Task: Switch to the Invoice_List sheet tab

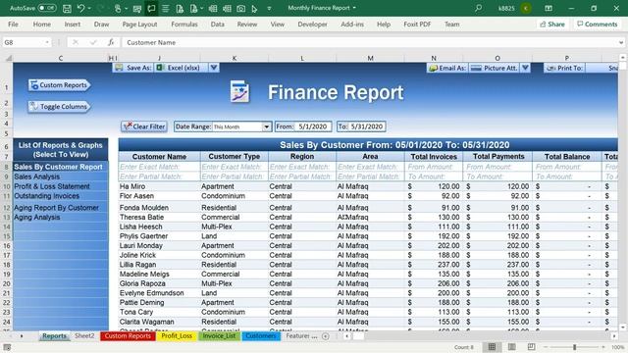Action: point(219,336)
